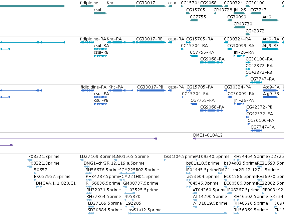Click the CG30099 gene label

237,17
